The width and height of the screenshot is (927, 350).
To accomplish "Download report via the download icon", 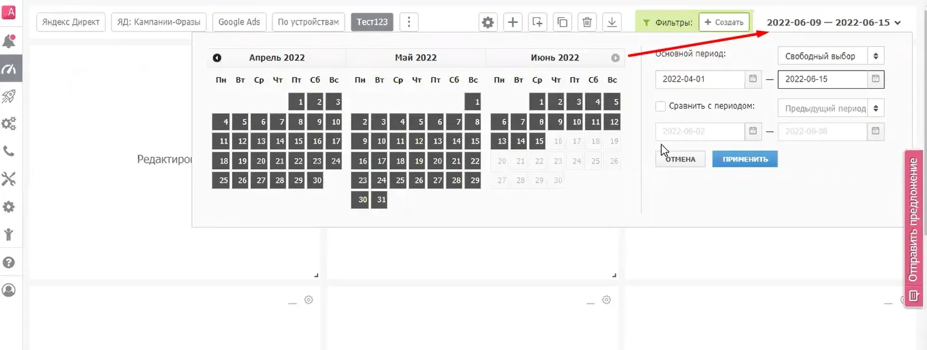I will coord(612,22).
